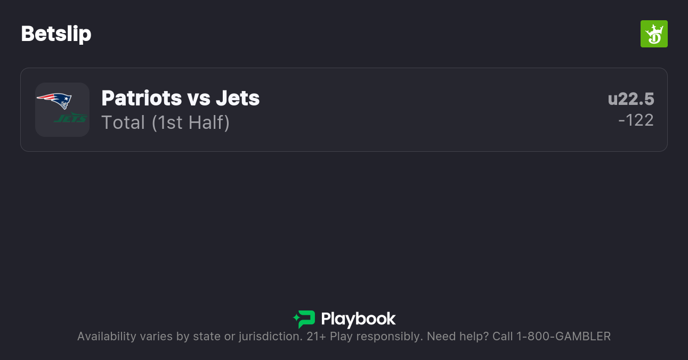Viewport: 688px width, 360px height.
Task: Select the Playbook wordmark text
Action: click(x=358, y=319)
